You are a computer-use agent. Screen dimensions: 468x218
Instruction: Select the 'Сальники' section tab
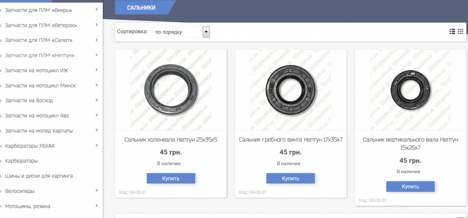pos(141,8)
